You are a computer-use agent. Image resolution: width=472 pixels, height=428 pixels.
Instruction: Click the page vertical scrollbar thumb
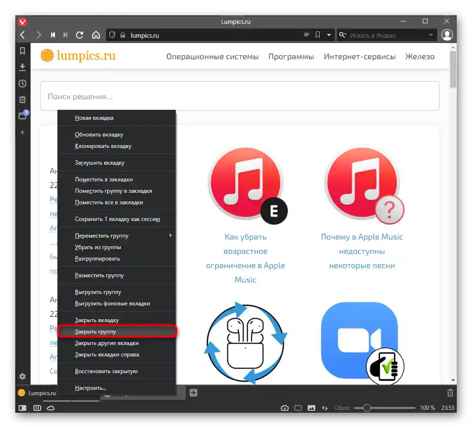(x=453, y=69)
